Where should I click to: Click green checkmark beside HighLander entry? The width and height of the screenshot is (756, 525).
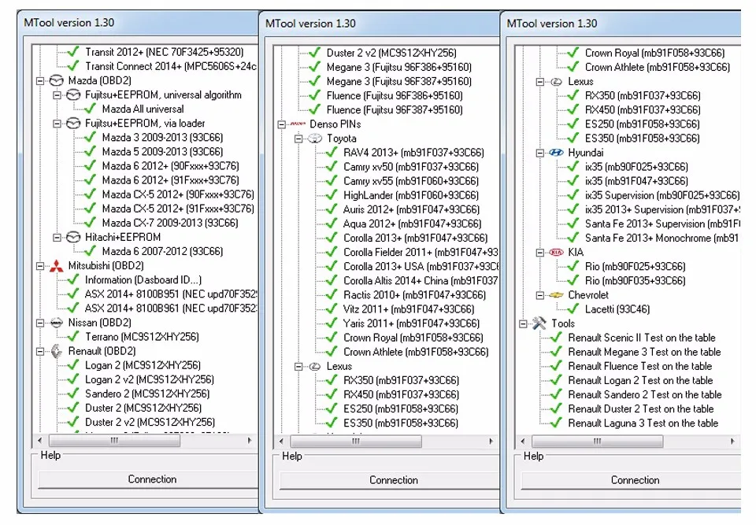point(332,194)
